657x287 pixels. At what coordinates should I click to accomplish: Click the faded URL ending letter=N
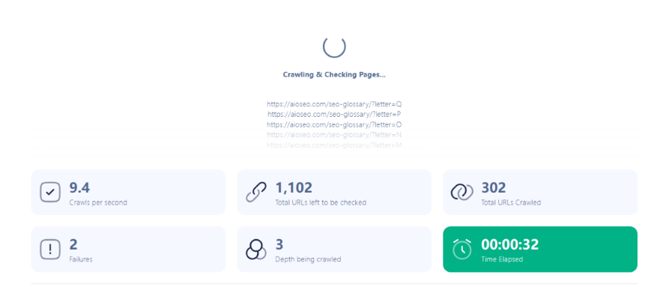coord(334,135)
